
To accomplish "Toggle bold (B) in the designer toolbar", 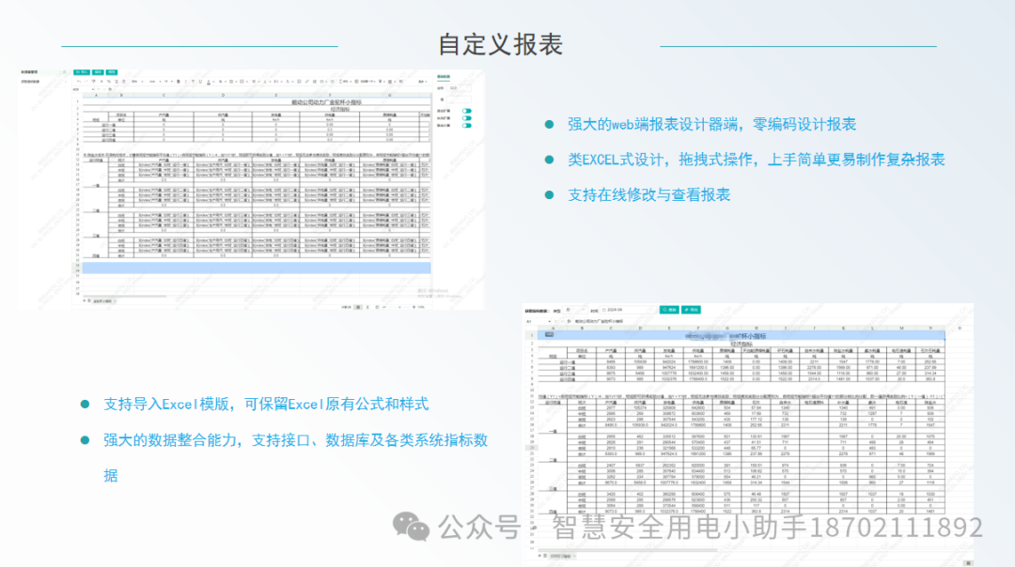I will coord(179,82).
